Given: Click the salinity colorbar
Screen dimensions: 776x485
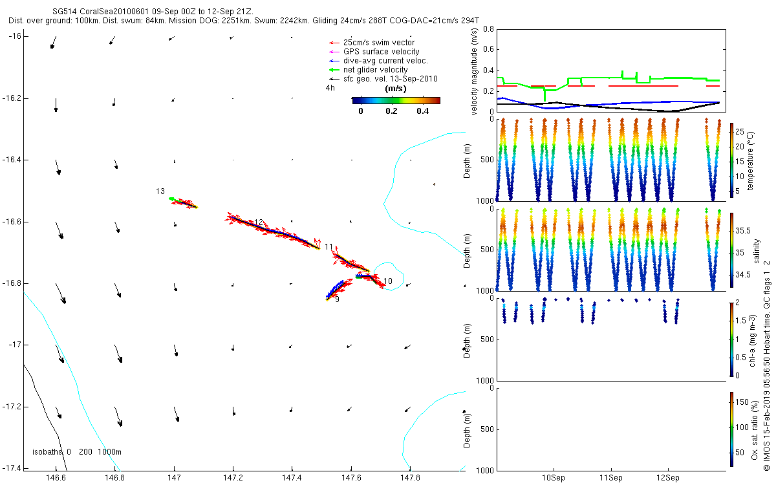Looking at the screenshot, I should 732,249.
